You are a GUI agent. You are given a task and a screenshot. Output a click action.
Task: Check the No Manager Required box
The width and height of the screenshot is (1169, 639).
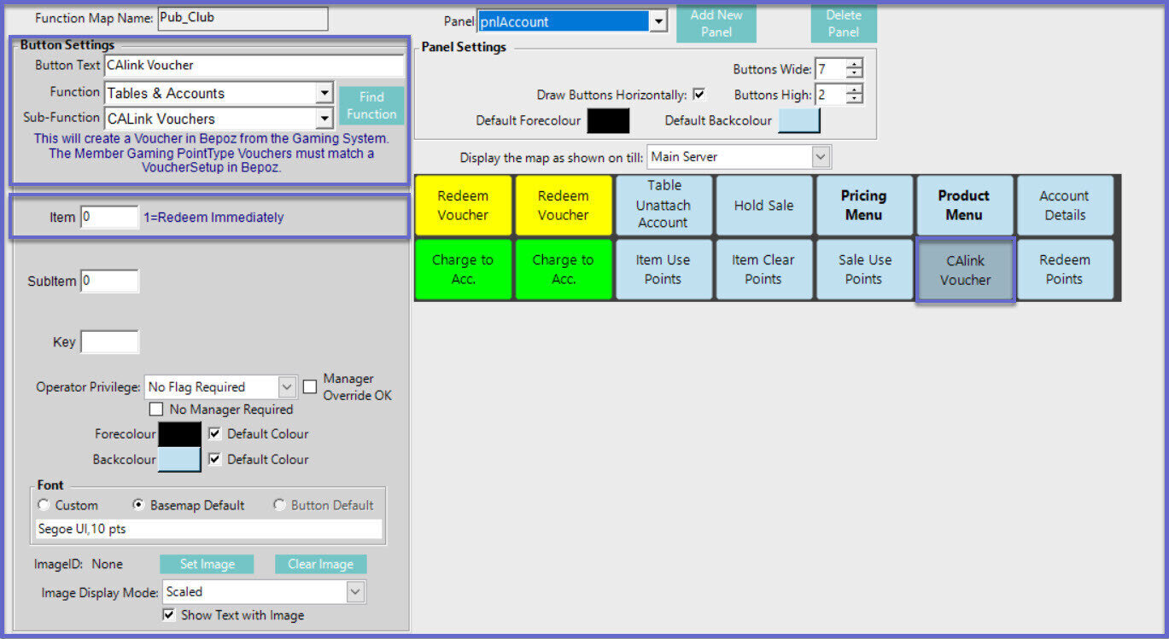coord(156,410)
